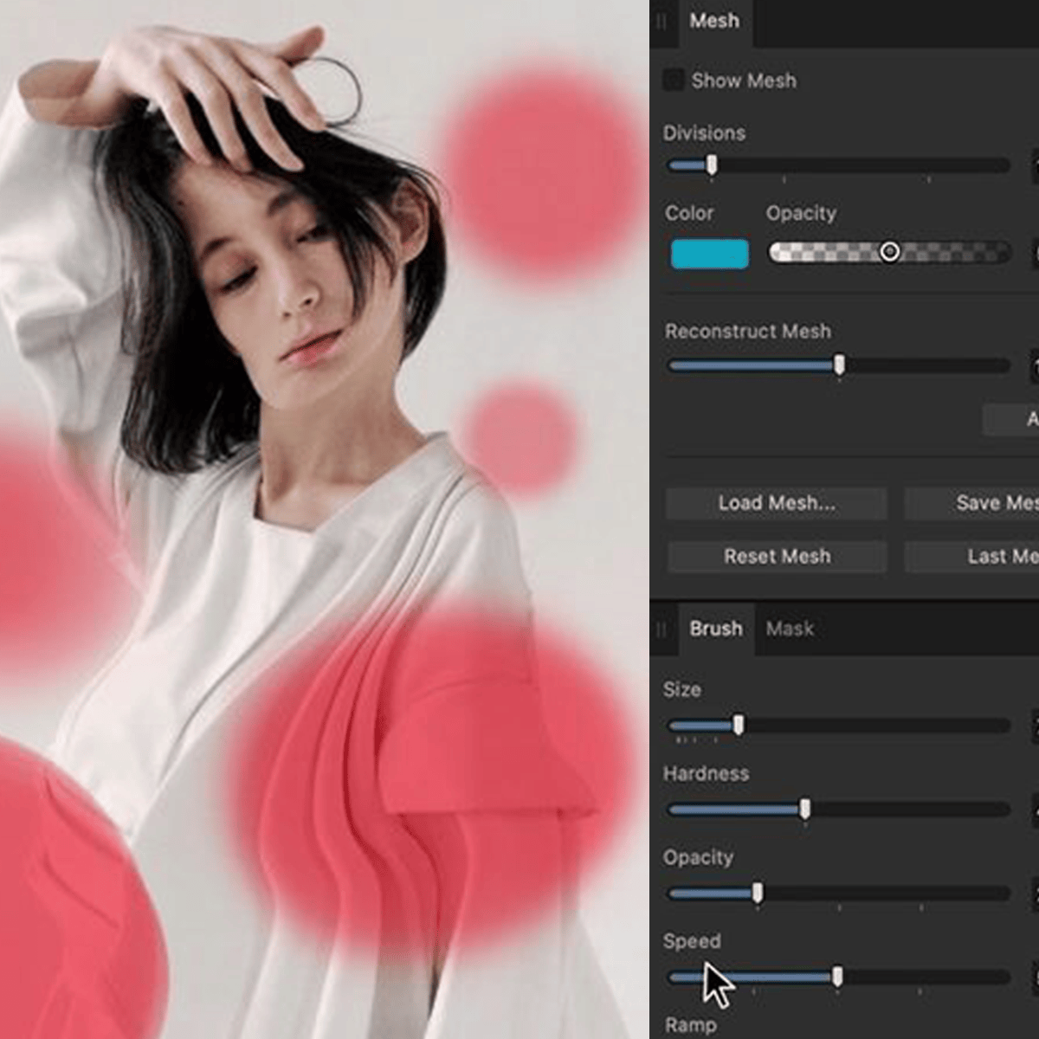Open the cyan mesh Color swatch
The height and width of the screenshot is (1039, 1039).
[x=710, y=254]
